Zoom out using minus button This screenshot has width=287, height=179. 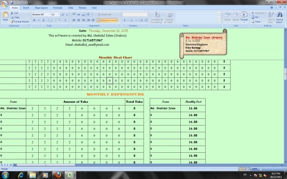pos(261,169)
